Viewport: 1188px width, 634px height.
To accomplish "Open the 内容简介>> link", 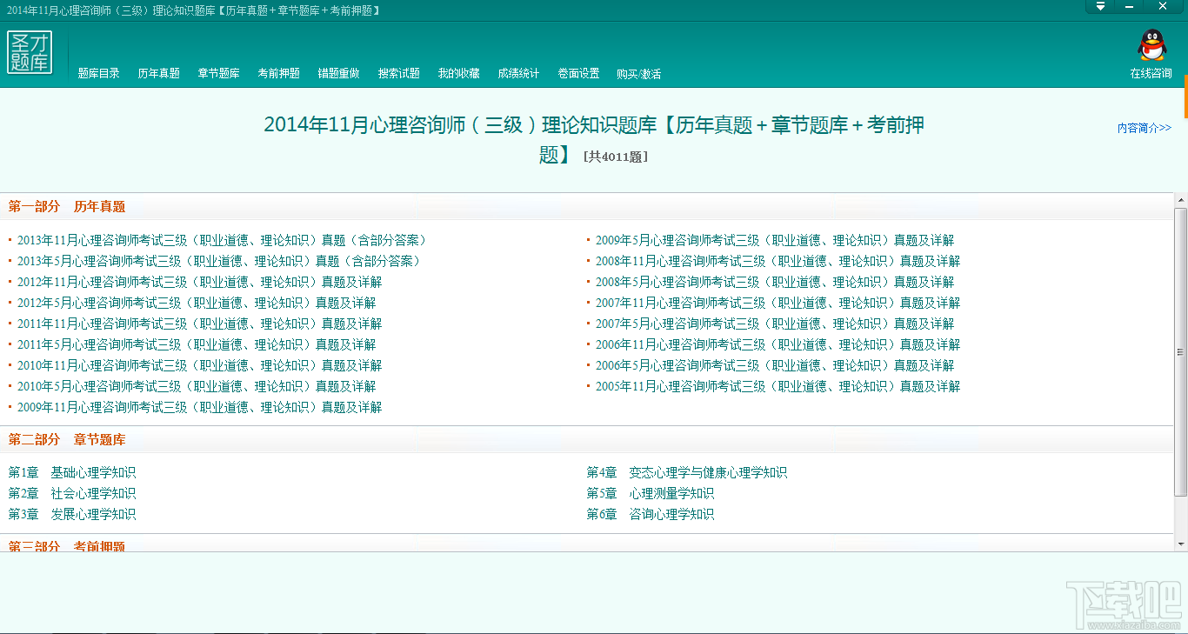I will 1145,128.
